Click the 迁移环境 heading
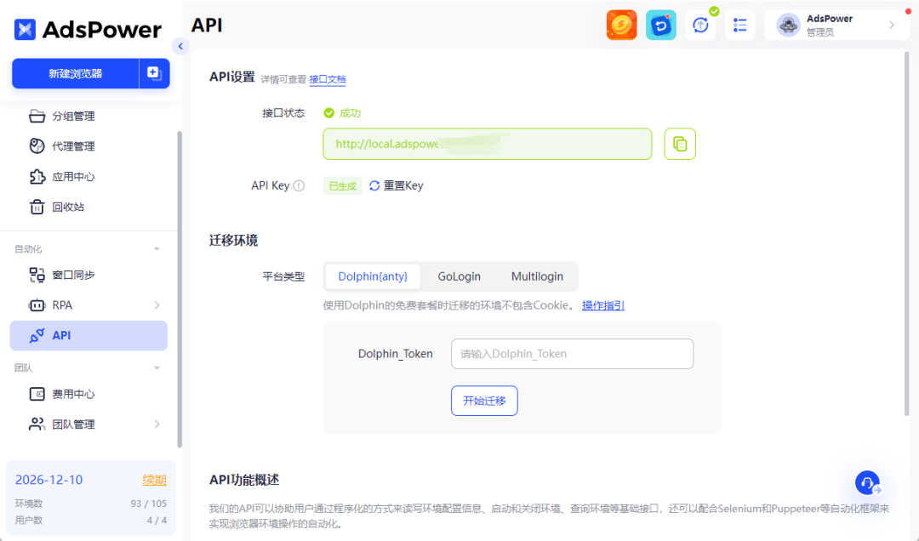Image resolution: width=919 pixels, height=541 pixels. [233, 241]
